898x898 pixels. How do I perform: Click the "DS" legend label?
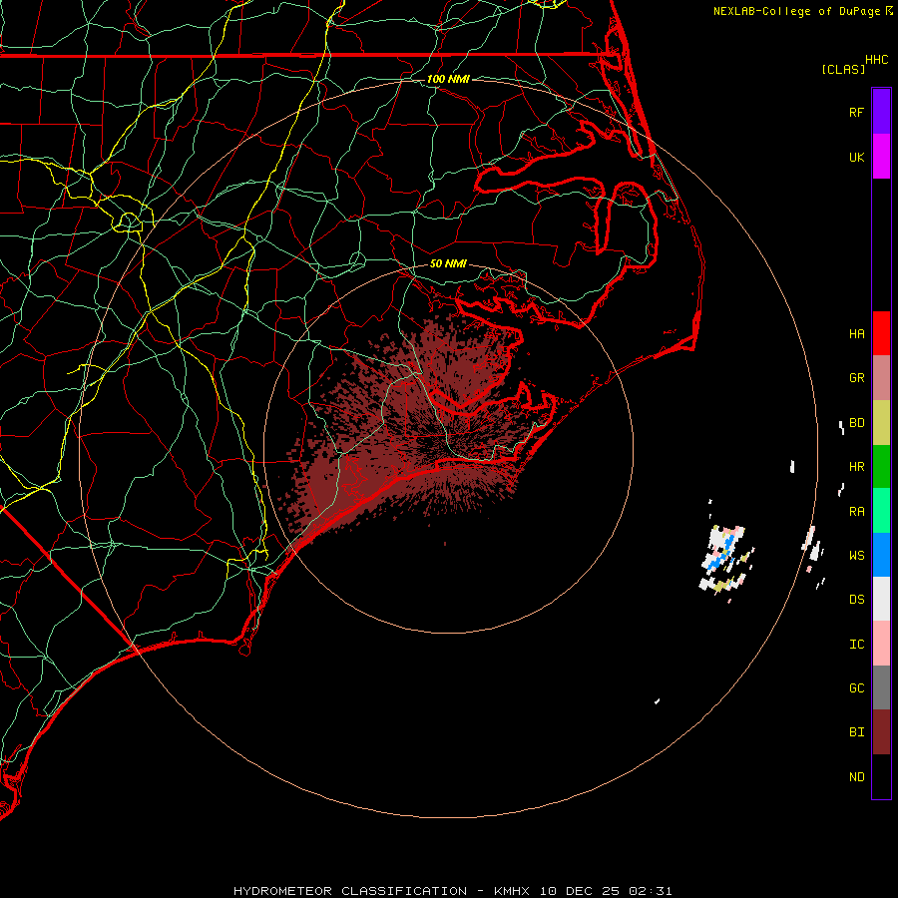click(856, 600)
